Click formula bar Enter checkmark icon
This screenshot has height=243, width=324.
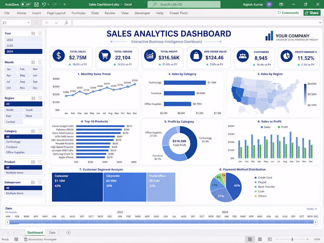[x=57, y=23]
